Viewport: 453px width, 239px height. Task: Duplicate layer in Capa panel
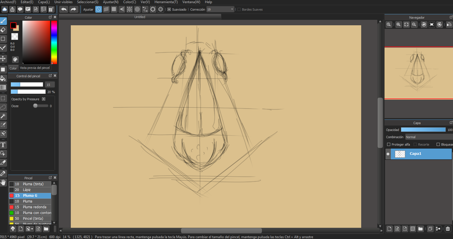click(x=430, y=229)
